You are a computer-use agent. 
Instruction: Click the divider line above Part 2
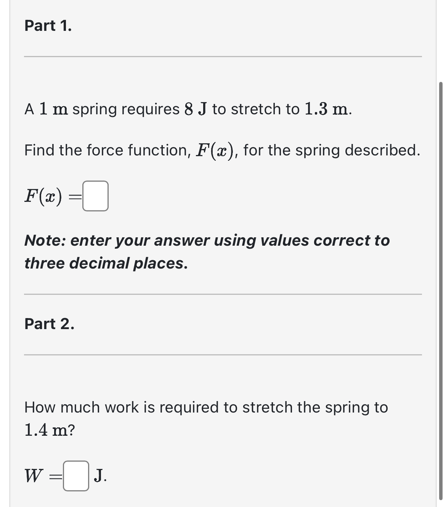point(223,293)
